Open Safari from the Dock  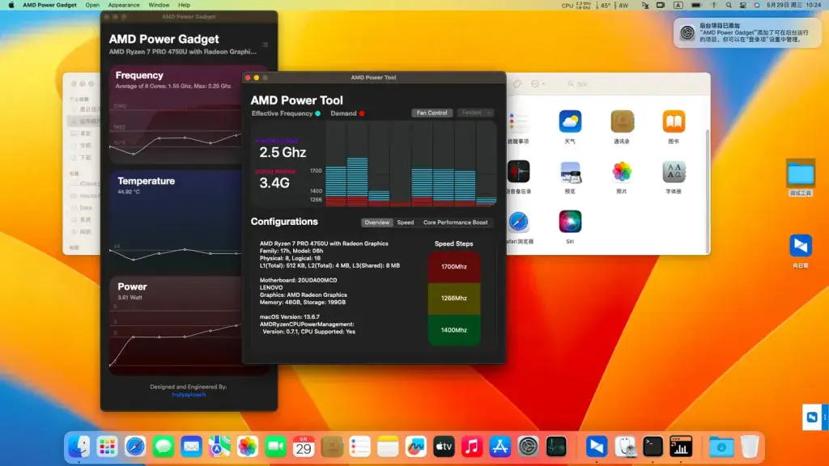[x=135, y=447]
